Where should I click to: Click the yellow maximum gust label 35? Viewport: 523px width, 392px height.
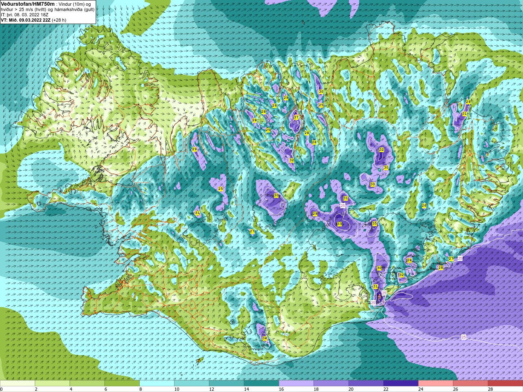tap(375, 223)
